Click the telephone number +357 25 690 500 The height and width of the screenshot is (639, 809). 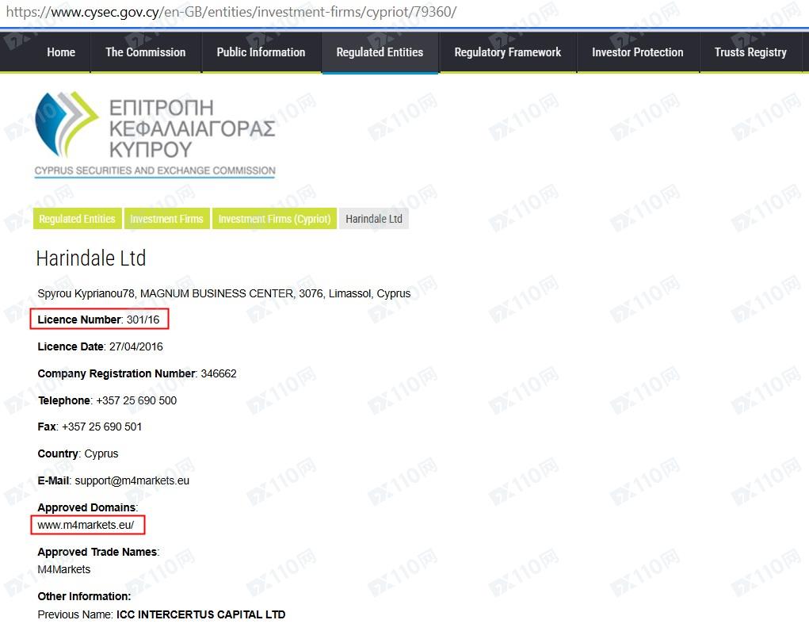(x=135, y=400)
